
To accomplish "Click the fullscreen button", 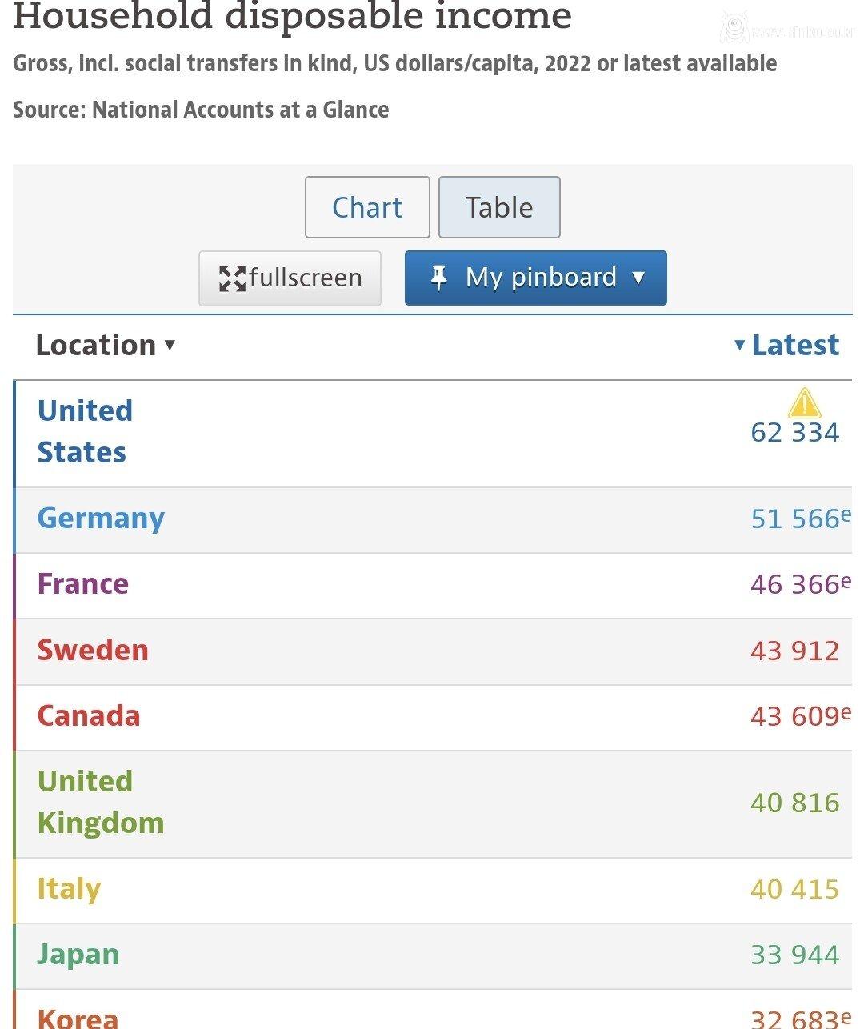I will (290, 278).
